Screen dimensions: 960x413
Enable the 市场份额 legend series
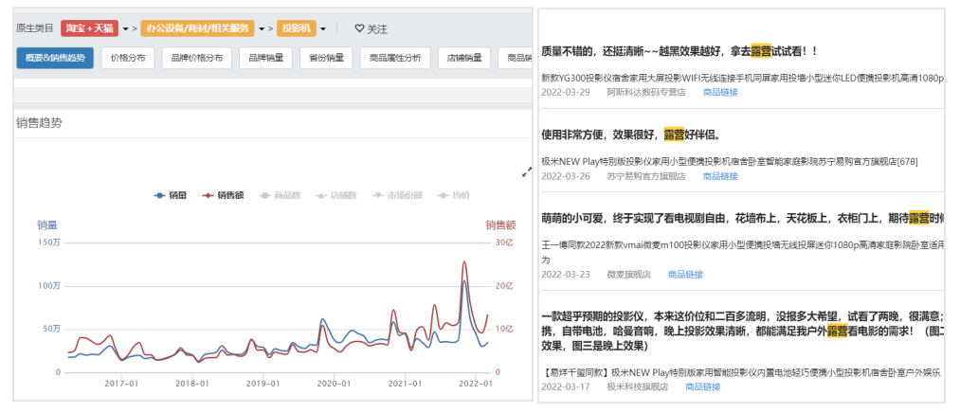[x=396, y=195]
